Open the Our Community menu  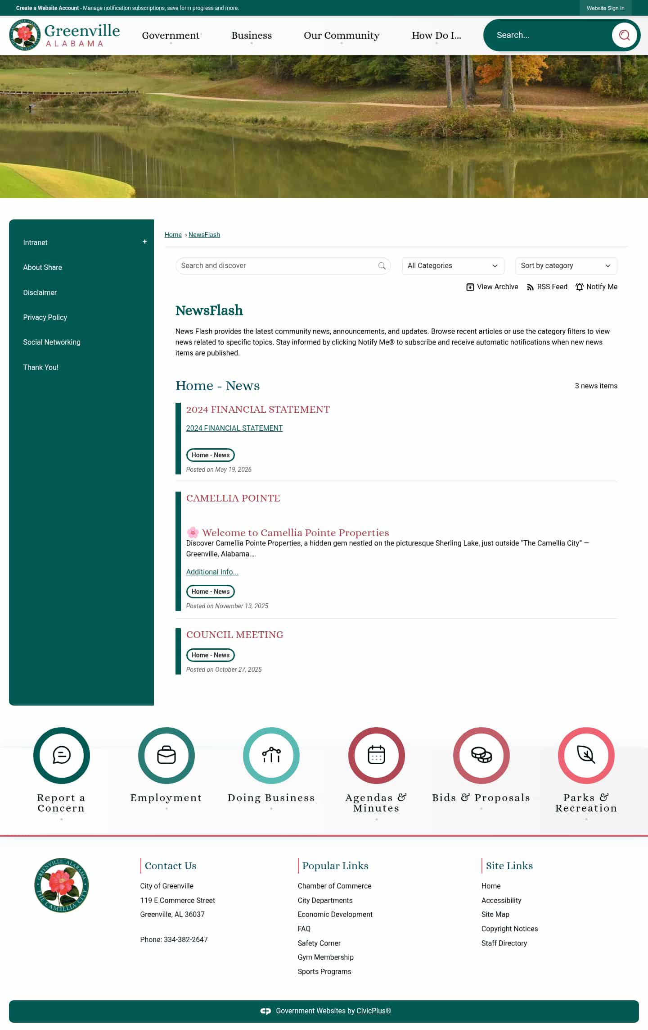[x=342, y=36]
